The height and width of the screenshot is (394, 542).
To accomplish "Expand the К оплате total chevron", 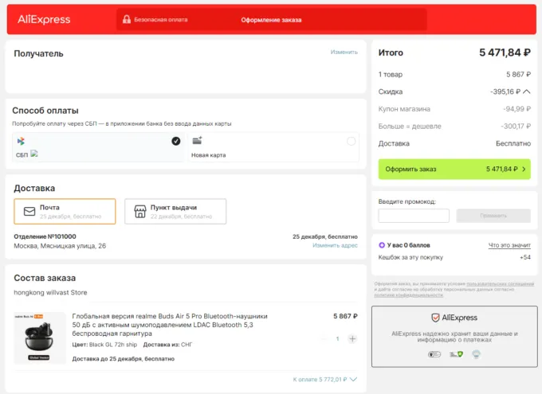I will pos(353,380).
